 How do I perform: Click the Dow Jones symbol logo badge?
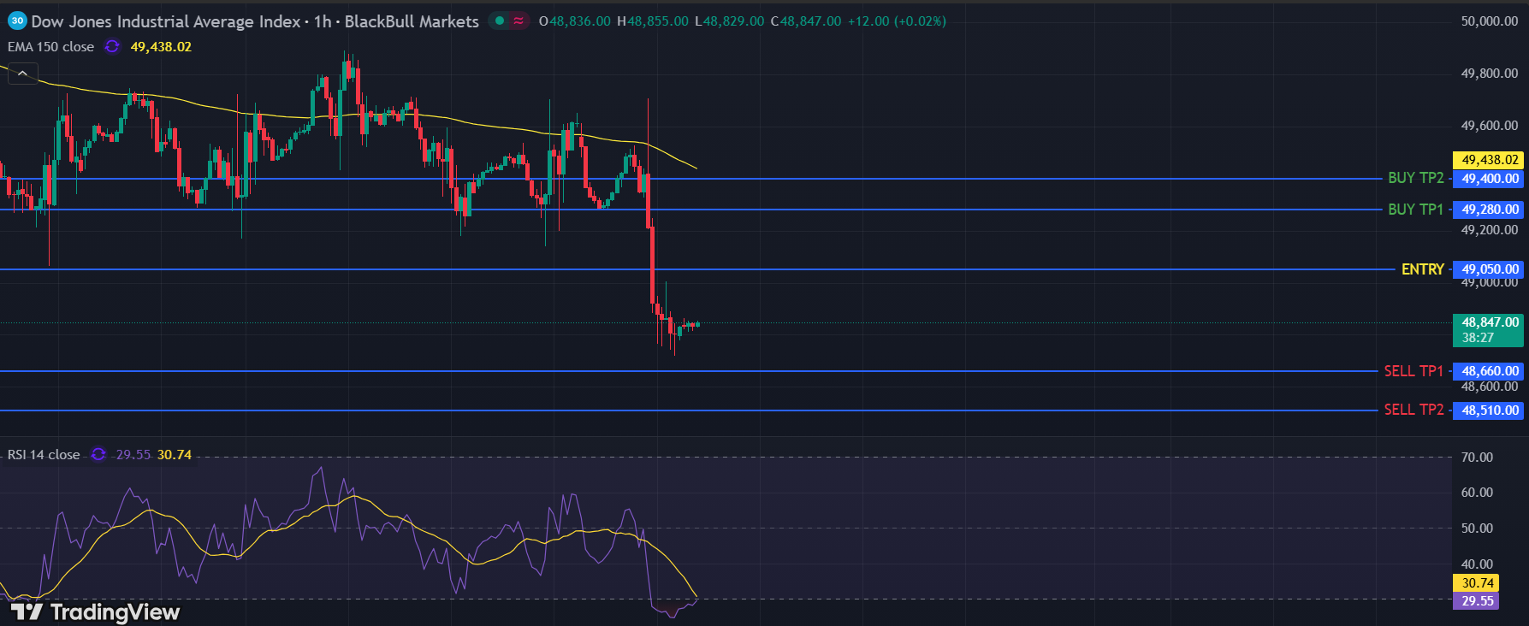point(17,21)
